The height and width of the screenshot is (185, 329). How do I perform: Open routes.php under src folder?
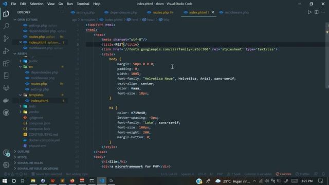click(39, 84)
